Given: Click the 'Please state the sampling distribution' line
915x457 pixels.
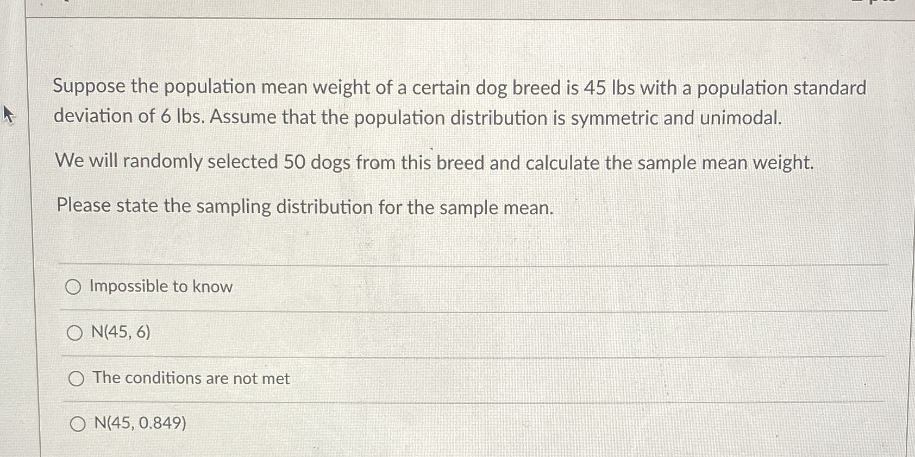Looking at the screenshot, I should click(304, 207).
